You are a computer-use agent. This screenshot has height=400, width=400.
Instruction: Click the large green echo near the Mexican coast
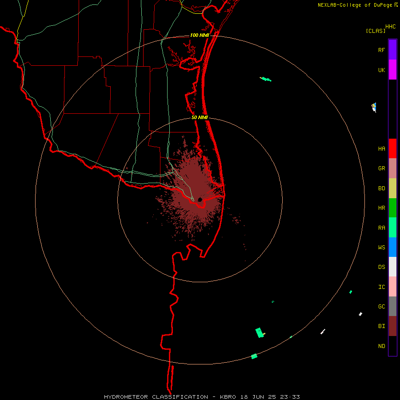(260, 332)
